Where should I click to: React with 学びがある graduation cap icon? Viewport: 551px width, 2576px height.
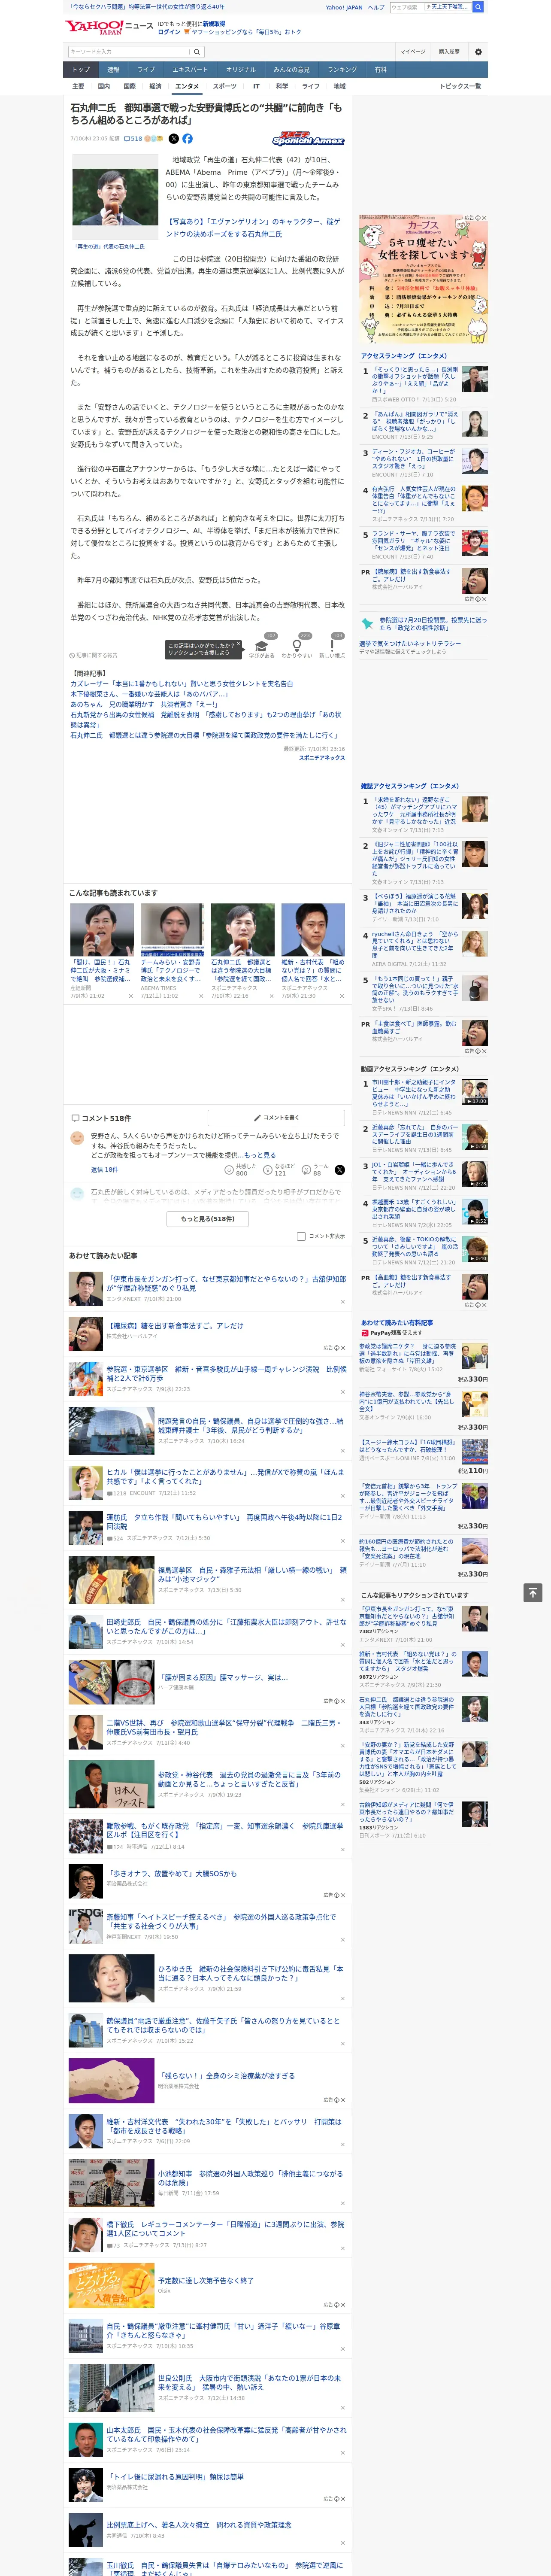click(x=262, y=646)
